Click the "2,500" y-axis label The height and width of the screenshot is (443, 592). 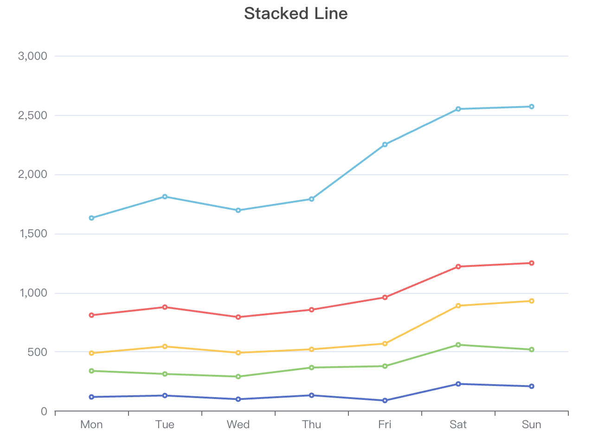(33, 115)
